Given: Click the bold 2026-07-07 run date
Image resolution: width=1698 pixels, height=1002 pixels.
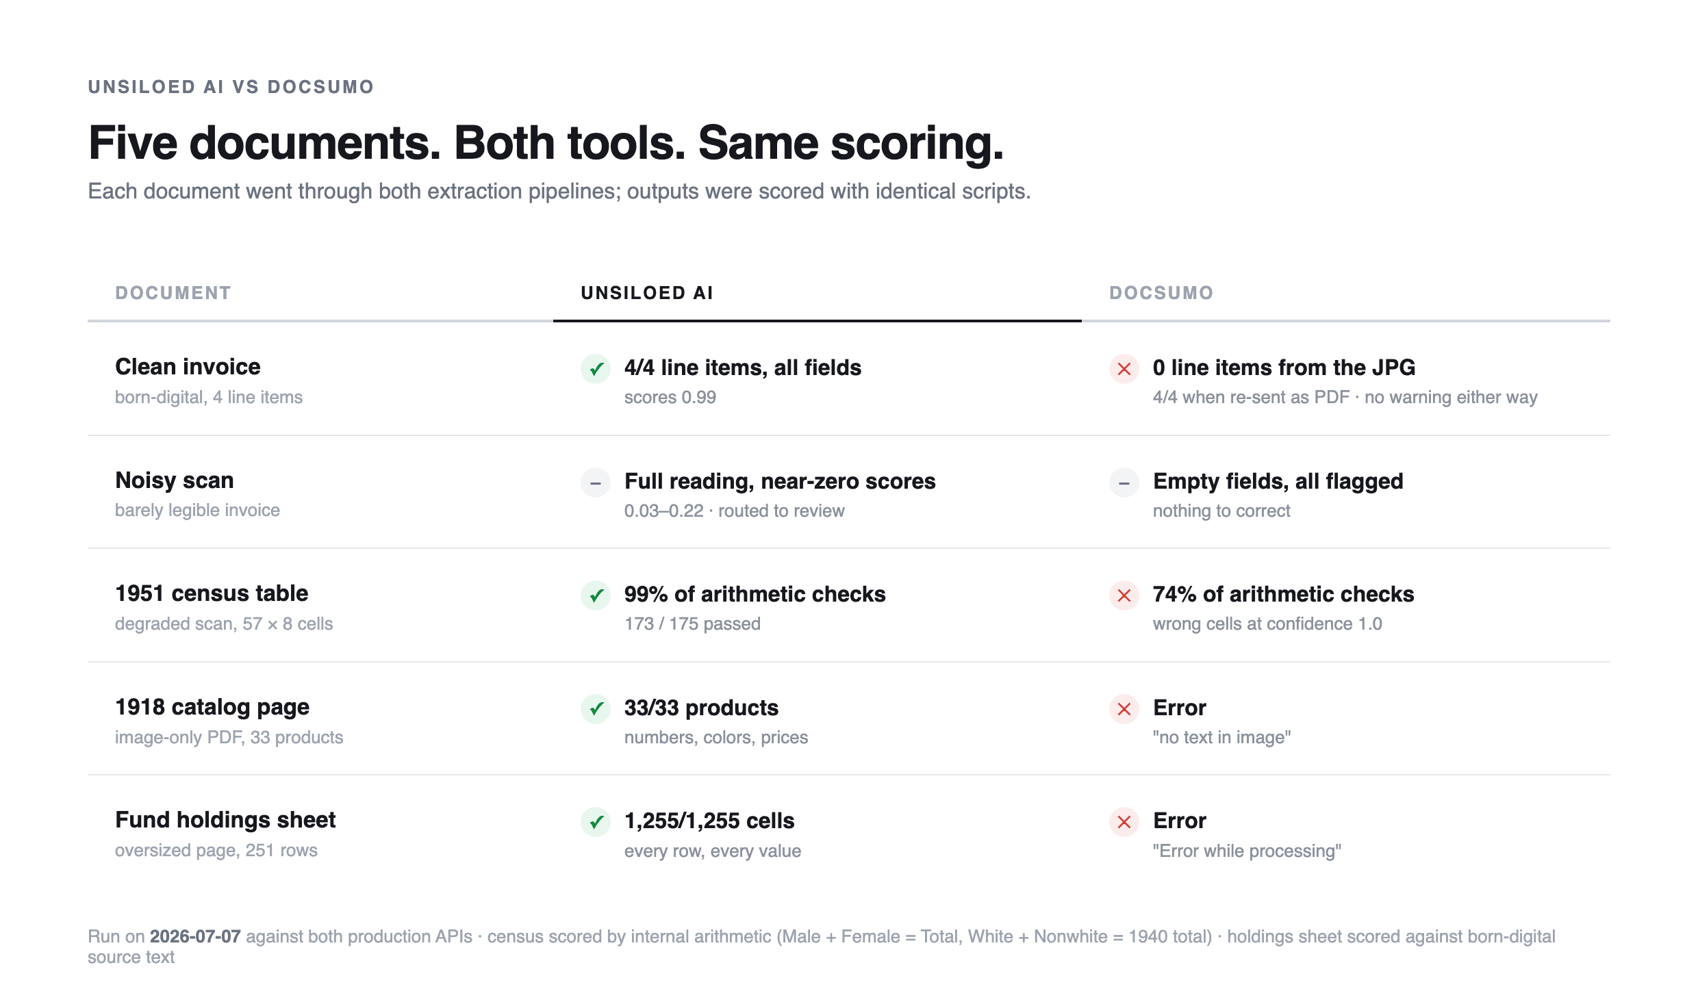Looking at the screenshot, I should (195, 936).
